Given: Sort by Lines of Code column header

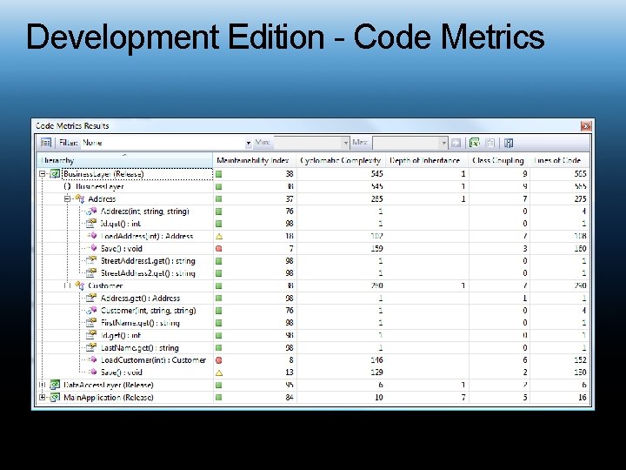Looking at the screenshot, I should click(x=559, y=160).
